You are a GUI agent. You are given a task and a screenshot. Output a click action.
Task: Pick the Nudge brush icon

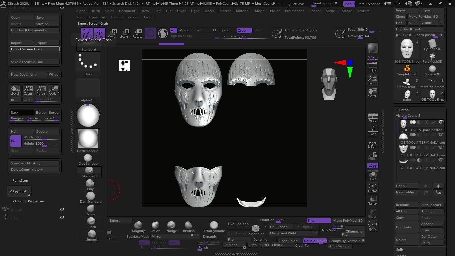[x=171, y=227]
